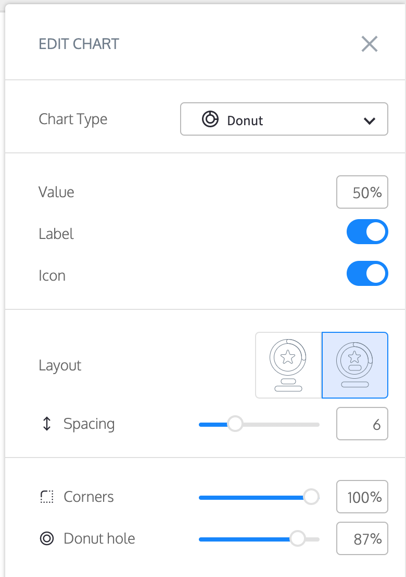Disable the Icon toggle
The width and height of the screenshot is (406, 577).
[367, 273]
